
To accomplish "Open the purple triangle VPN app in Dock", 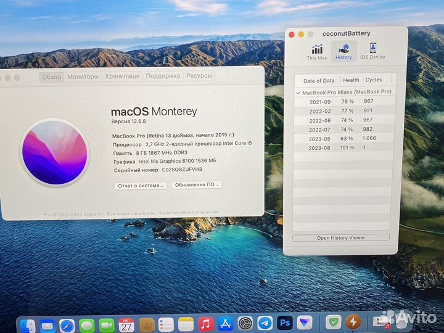I will pyautogui.click(x=305, y=323).
